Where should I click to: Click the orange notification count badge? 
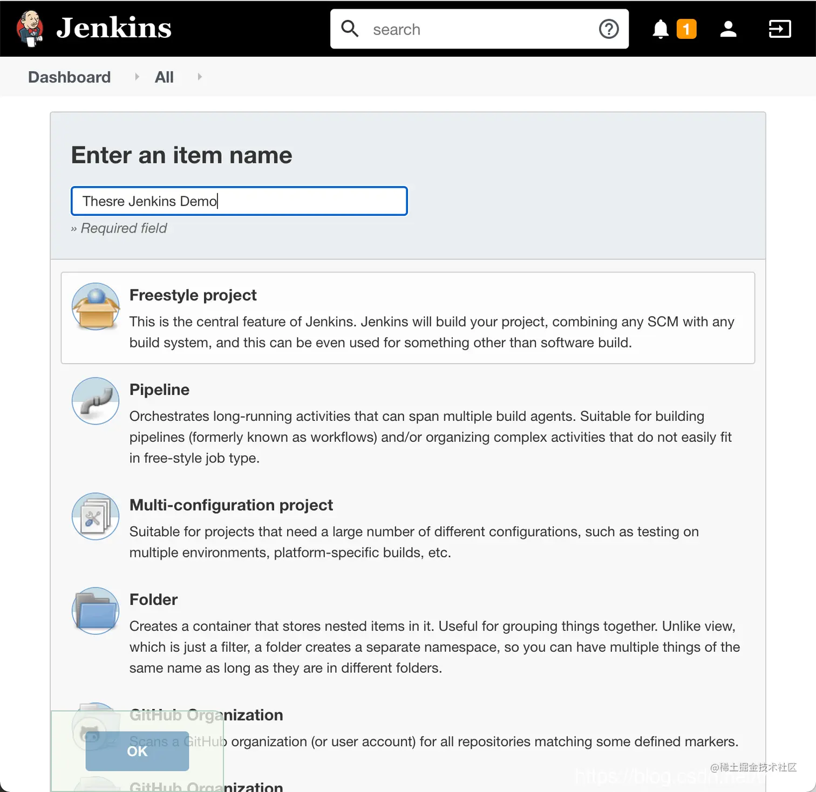686,29
